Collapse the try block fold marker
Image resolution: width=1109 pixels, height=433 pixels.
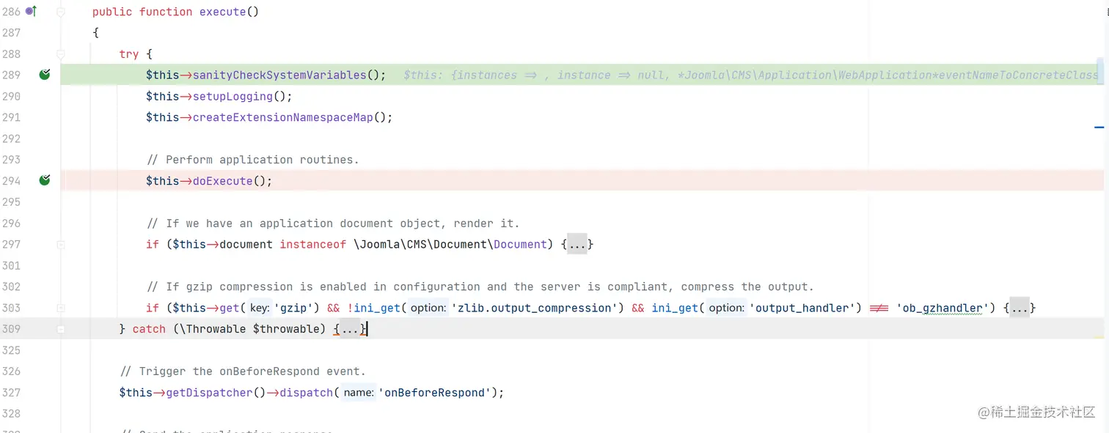(x=61, y=54)
